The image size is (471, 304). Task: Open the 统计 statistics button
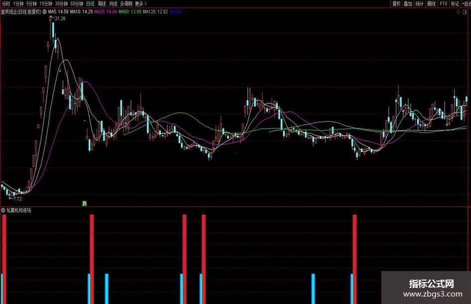click(419, 3)
